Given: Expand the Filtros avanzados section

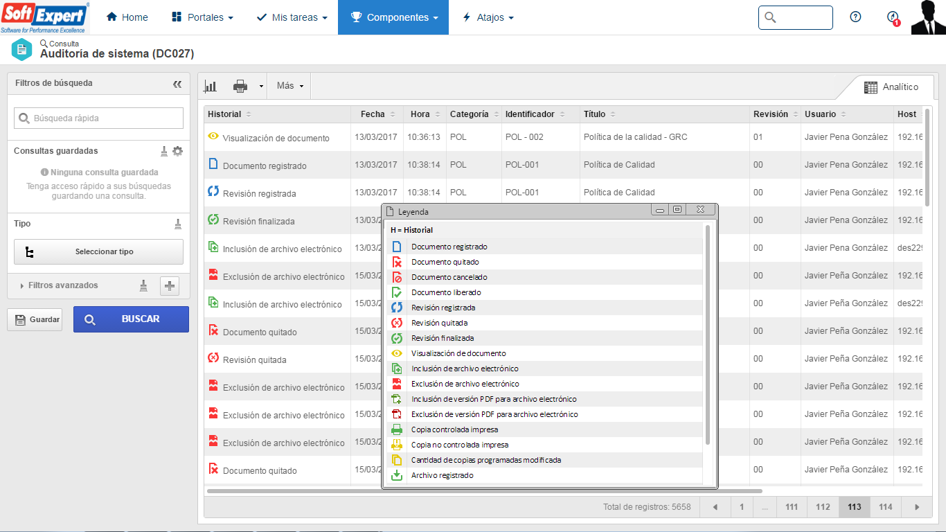Looking at the screenshot, I should [x=62, y=285].
